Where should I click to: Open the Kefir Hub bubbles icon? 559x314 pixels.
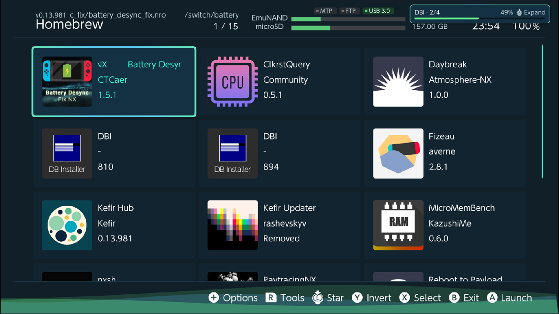tap(67, 225)
